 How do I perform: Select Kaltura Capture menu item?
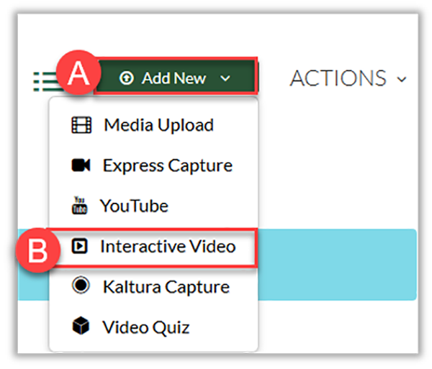point(165,287)
